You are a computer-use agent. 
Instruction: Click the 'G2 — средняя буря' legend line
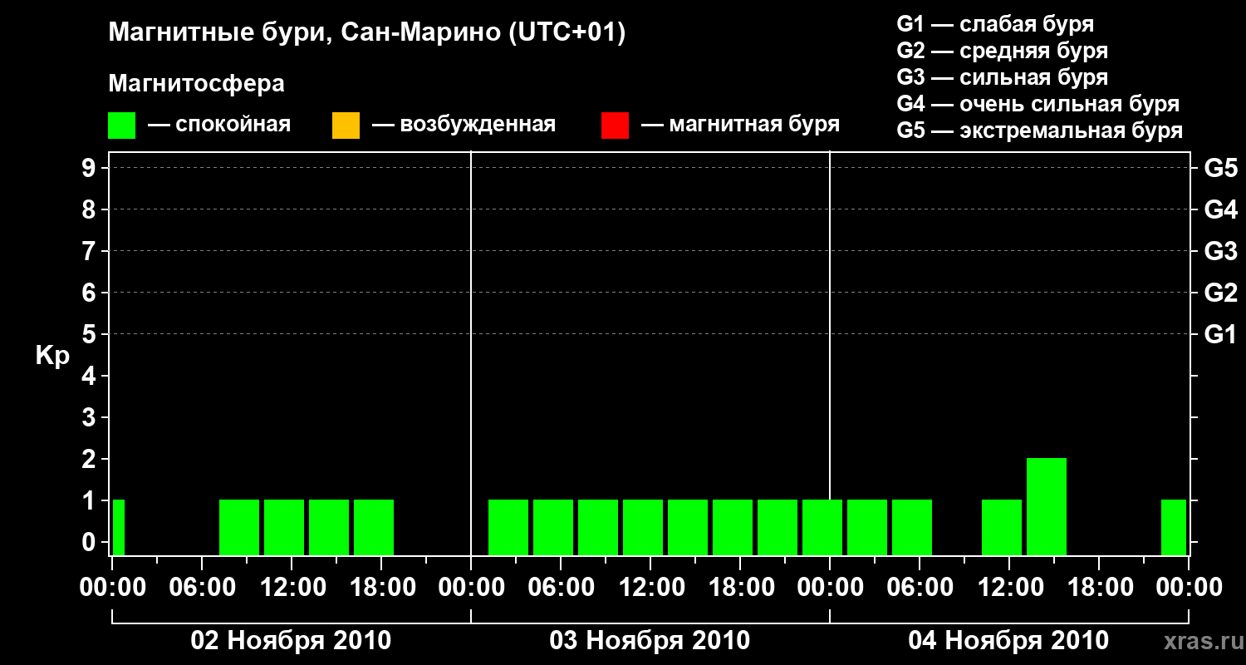[x=1003, y=51]
